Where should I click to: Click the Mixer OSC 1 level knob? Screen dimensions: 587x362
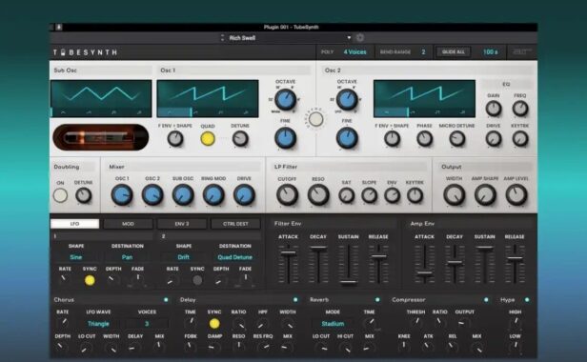(x=122, y=195)
